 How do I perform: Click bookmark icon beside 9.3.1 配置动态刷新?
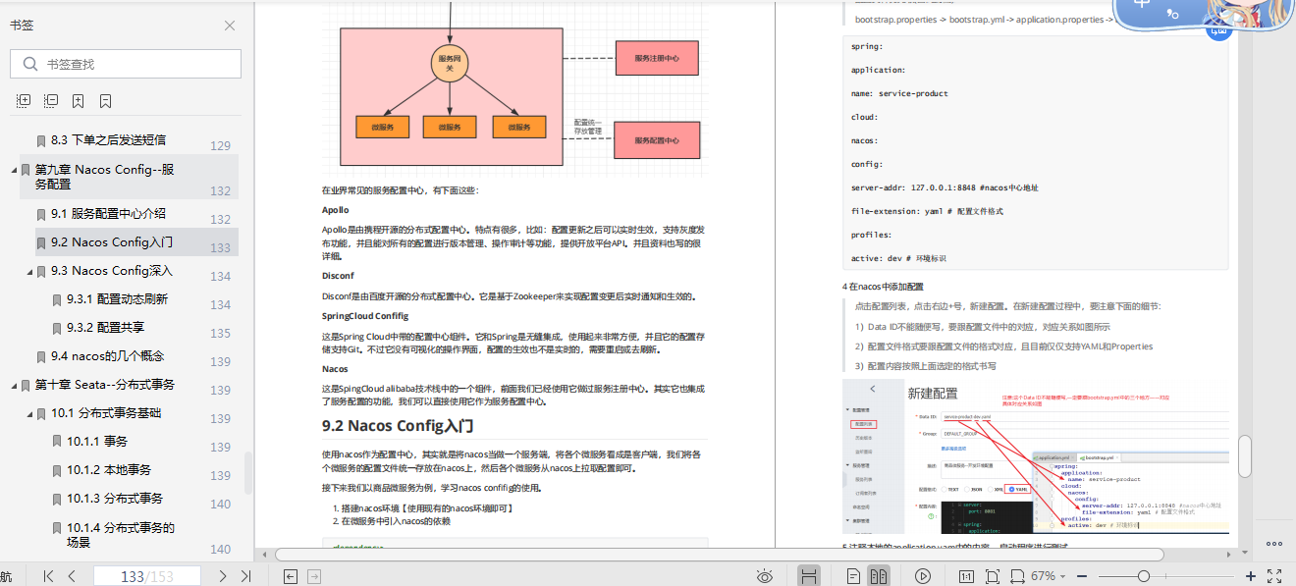point(56,300)
